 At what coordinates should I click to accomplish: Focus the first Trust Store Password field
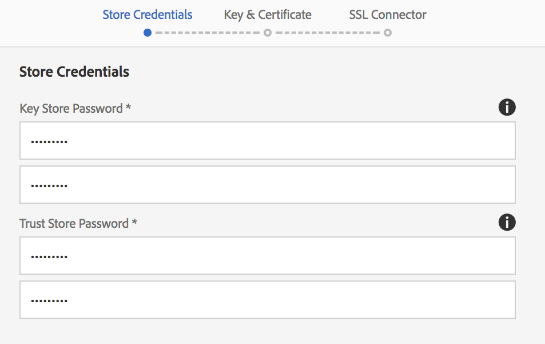click(267, 256)
